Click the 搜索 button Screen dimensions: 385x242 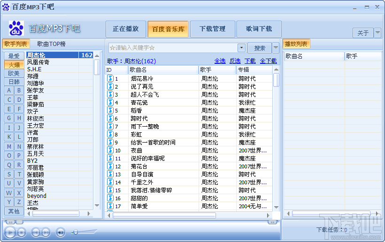click(260, 48)
